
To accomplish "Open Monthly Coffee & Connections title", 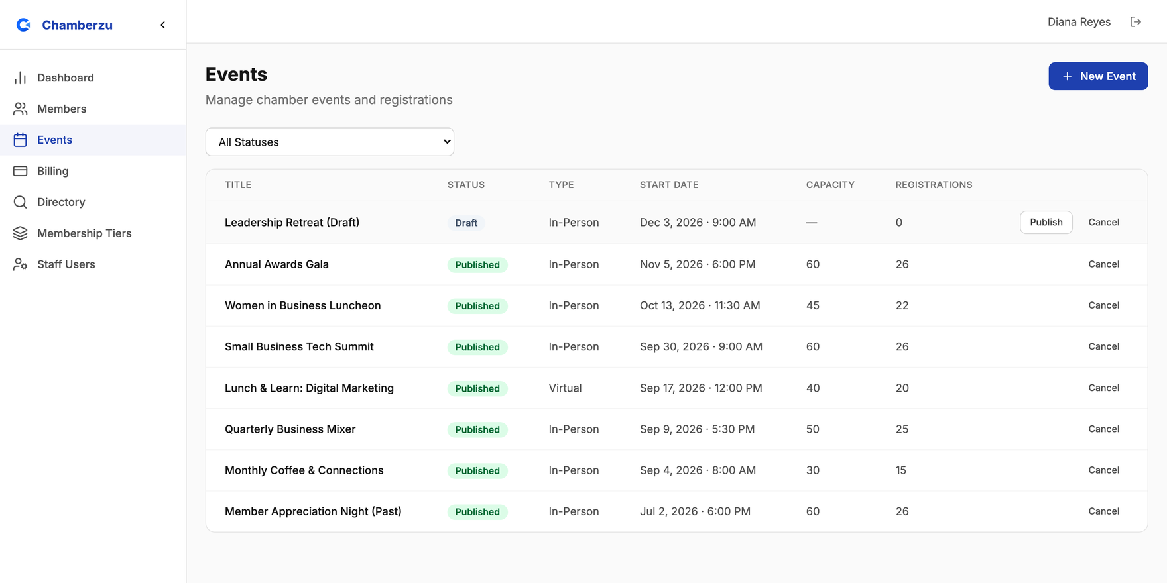I will [304, 470].
